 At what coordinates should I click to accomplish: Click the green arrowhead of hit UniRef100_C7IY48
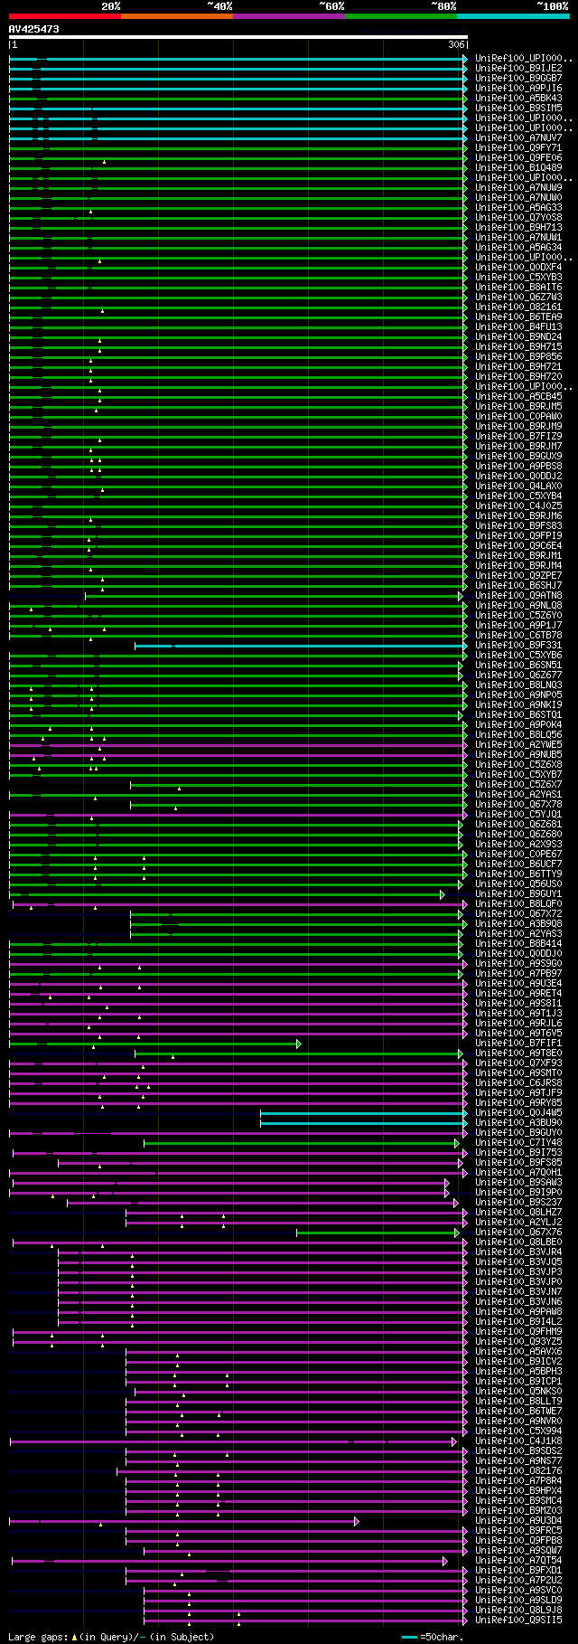click(457, 1143)
